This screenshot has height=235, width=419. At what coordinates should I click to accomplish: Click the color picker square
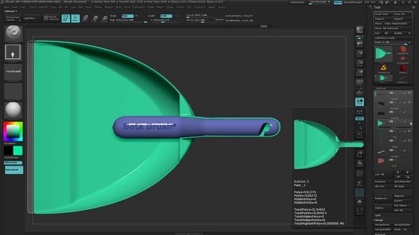point(13,131)
